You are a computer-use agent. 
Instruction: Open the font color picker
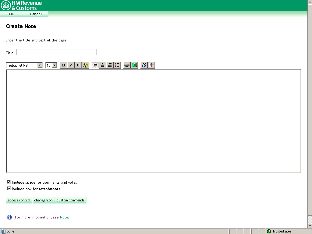point(85,65)
